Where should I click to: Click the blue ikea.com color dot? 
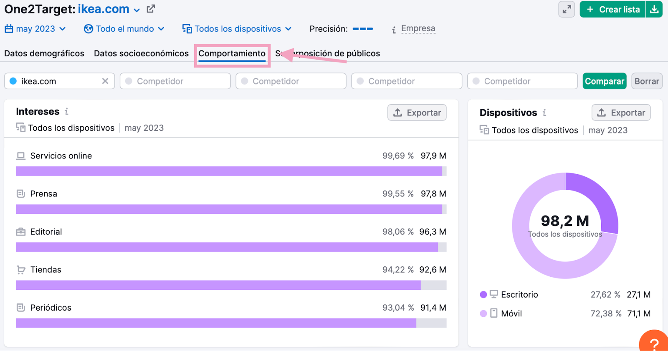pyautogui.click(x=13, y=81)
